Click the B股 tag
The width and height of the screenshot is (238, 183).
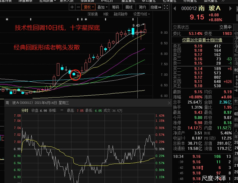pos(106,14)
